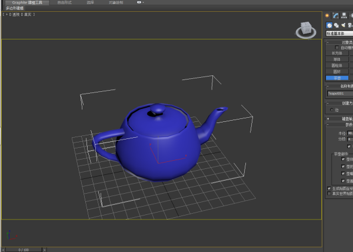
Task: Open the 标准基本体 category dropdown
Action: coord(339,34)
